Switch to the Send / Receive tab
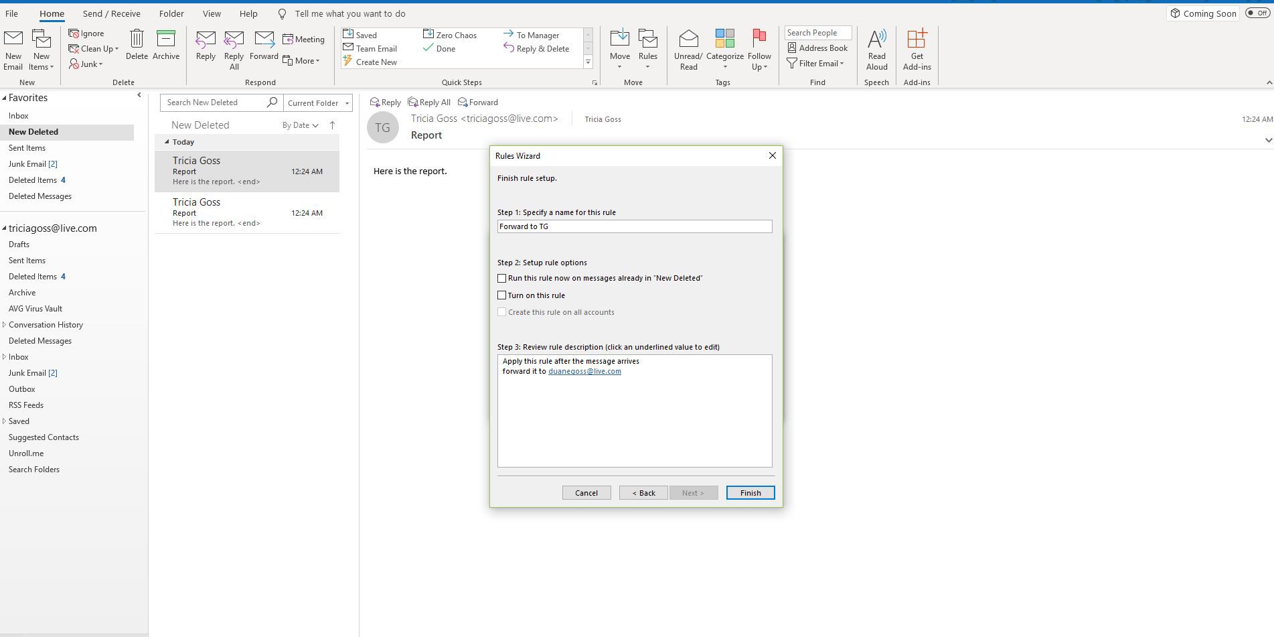Viewport: 1274px width, 637px height. pyautogui.click(x=111, y=13)
